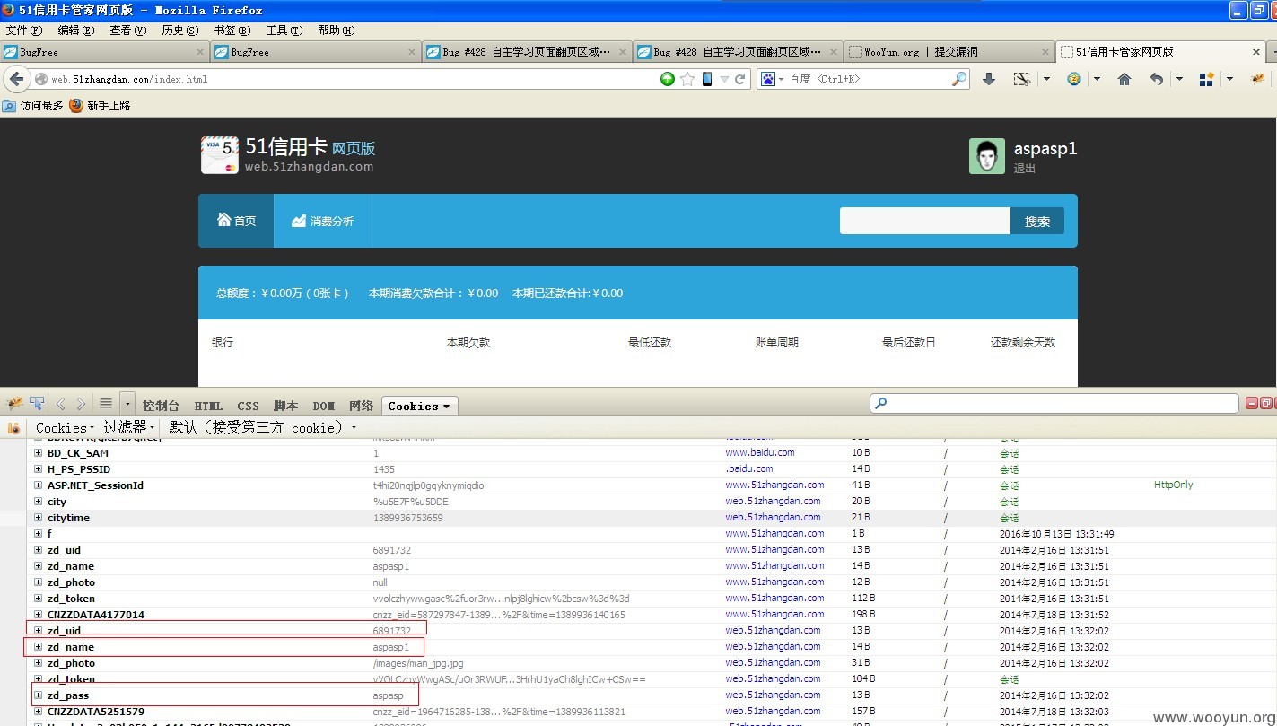Open the Cookies menu in Firebug toolbar
Viewport: 1277px width, 726px height.
65,428
